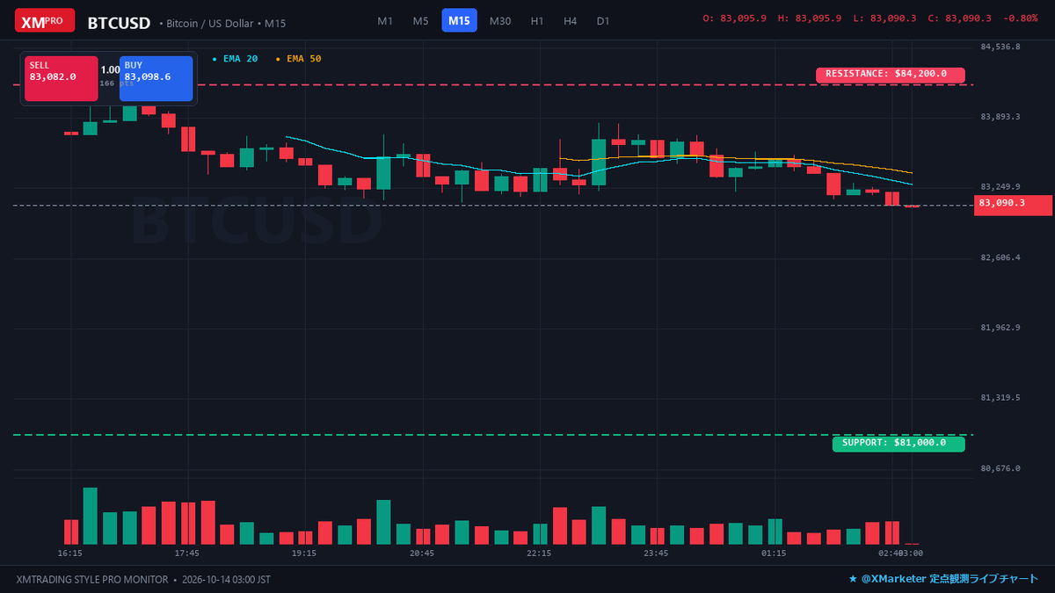Click the open price O: 83,095.9

[x=734, y=18]
